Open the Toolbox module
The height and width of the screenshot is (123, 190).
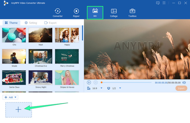(132, 13)
